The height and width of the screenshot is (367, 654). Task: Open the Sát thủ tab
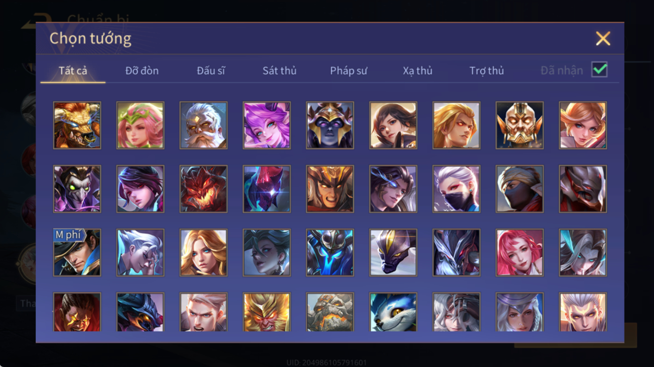pos(279,70)
